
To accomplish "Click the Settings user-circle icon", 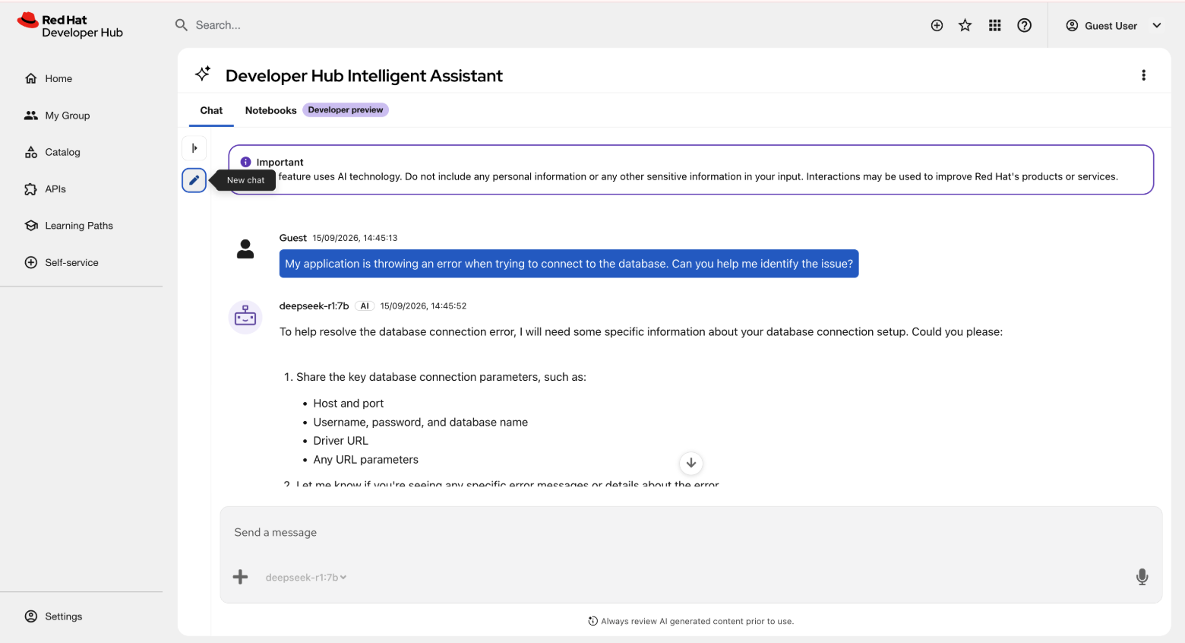I will tap(31, 616).
